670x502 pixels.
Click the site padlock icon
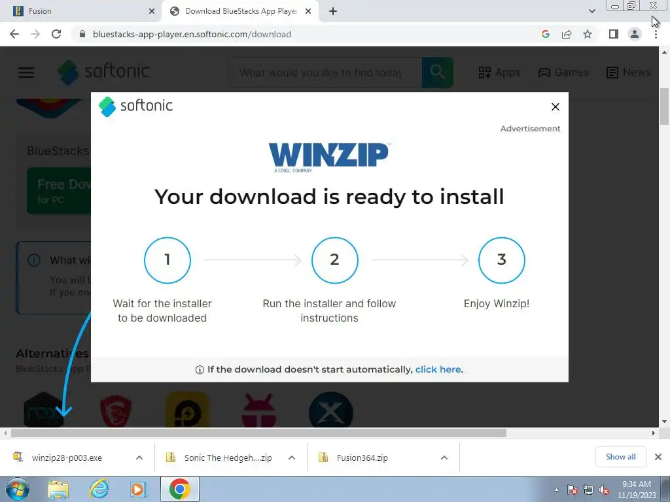tap(82, 34)
